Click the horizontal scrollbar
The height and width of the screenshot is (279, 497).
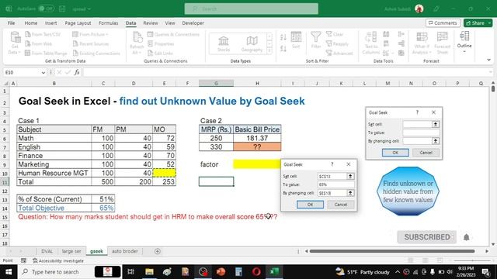tap(392, 251)
